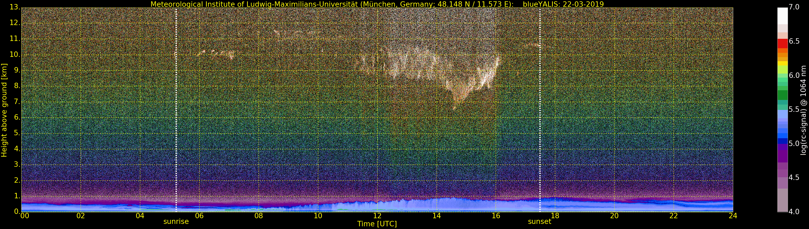Click the time axis tick label '10'

318,216
